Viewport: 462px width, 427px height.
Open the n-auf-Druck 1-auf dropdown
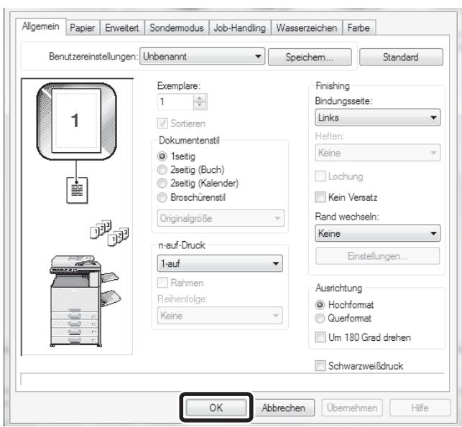(x=220, y=263)
